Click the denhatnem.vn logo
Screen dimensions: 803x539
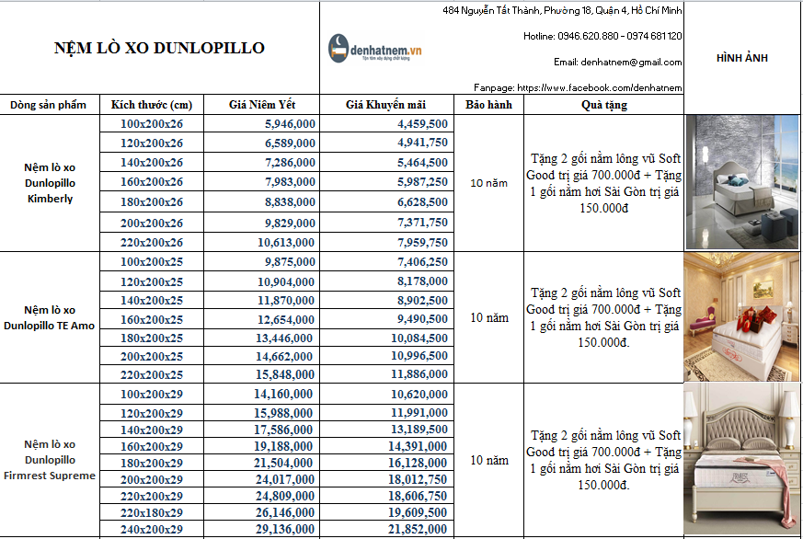(x=375, y=48)
